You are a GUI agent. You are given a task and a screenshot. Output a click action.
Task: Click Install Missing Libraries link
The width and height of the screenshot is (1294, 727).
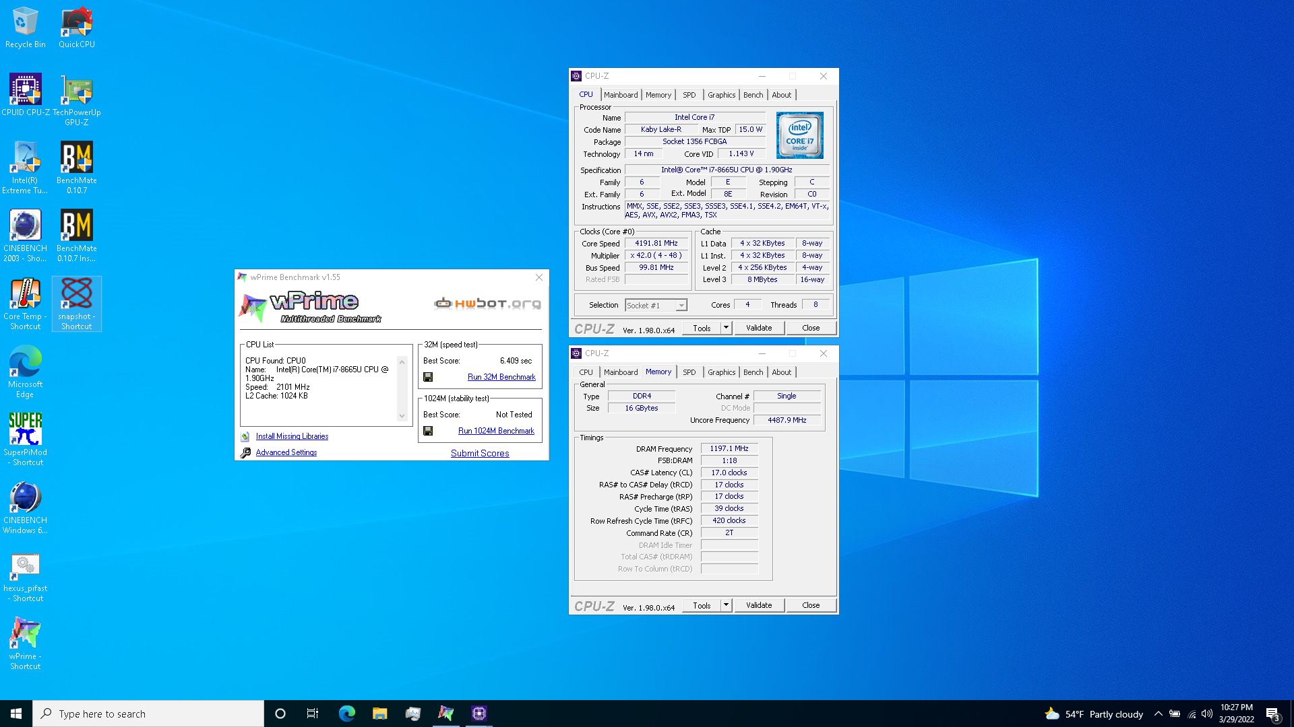coord(292,436)
